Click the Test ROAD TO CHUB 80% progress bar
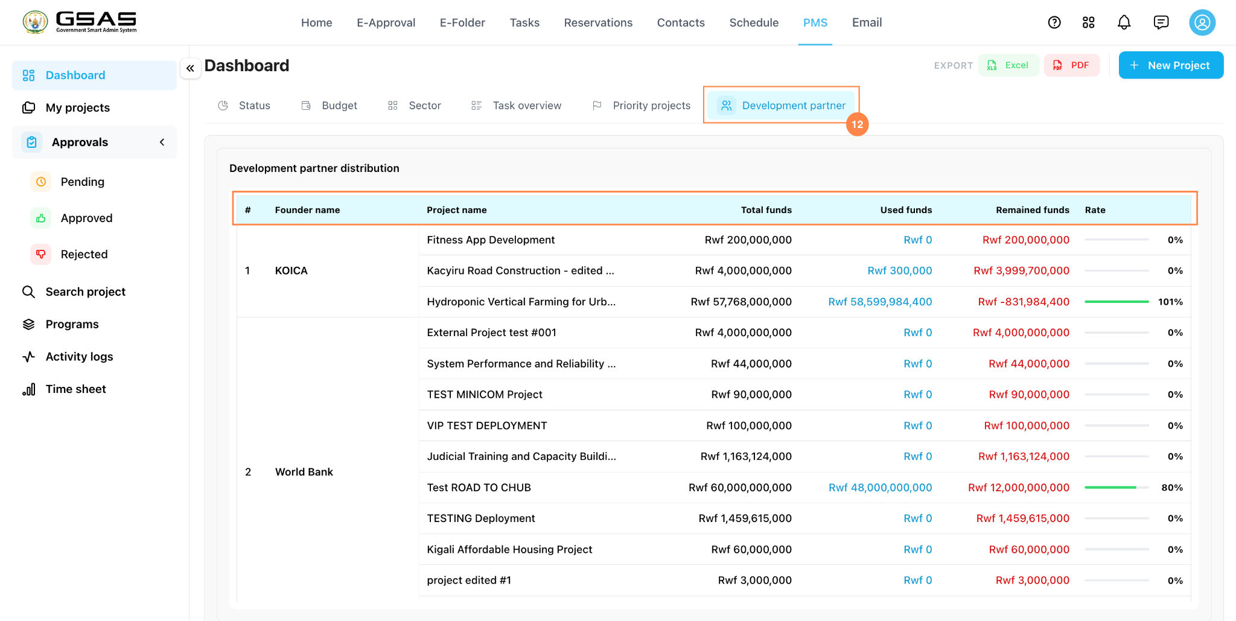Viewport: 1236px width, 621px height. (x=1117, y=488)
